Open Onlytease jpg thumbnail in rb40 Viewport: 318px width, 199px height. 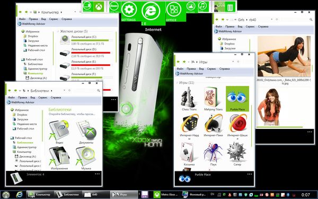coord(284,60)
